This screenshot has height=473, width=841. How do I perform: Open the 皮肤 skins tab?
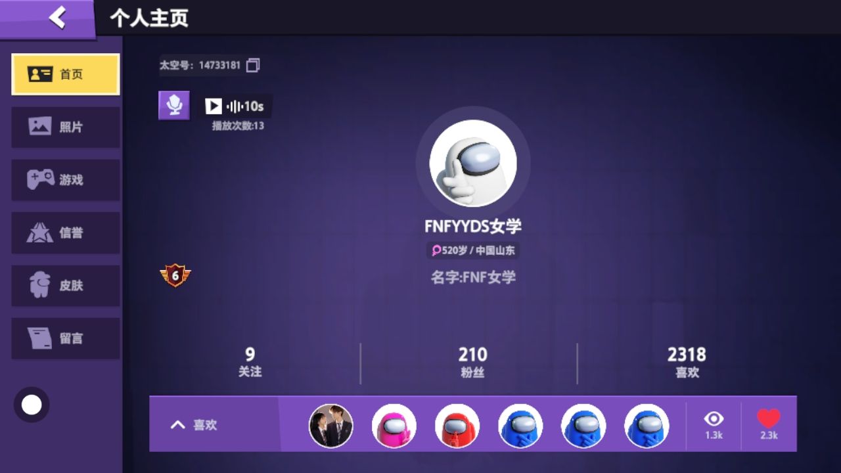[x=66, y=286]
